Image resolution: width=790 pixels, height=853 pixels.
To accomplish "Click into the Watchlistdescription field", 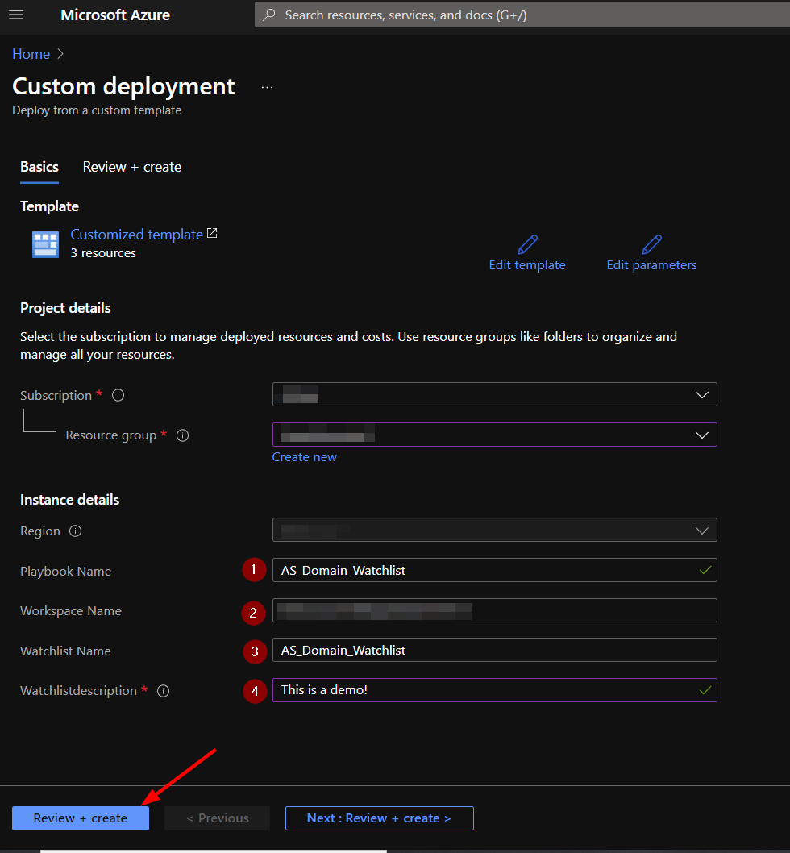I will pos(495,690).
